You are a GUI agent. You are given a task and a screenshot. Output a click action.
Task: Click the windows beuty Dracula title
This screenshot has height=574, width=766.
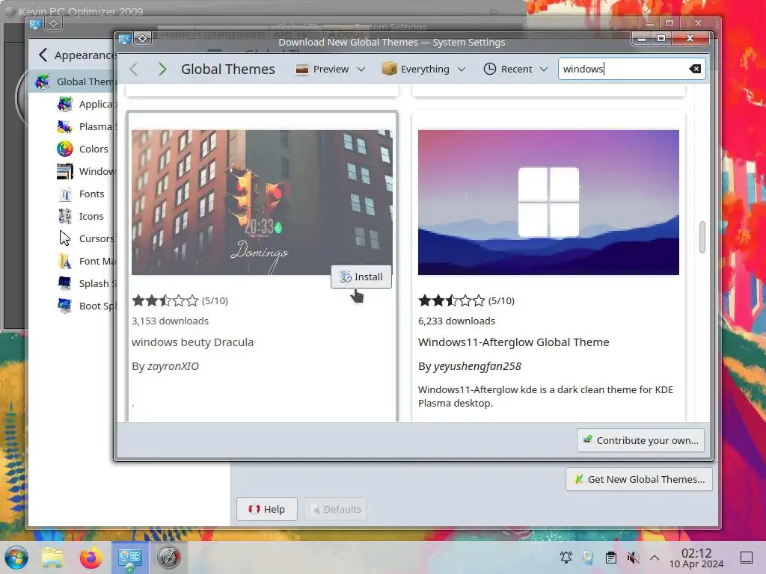pyautogui.click(x=192, y=342)
